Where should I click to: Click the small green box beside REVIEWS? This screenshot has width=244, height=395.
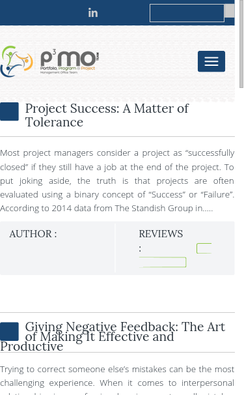point(204,248)
